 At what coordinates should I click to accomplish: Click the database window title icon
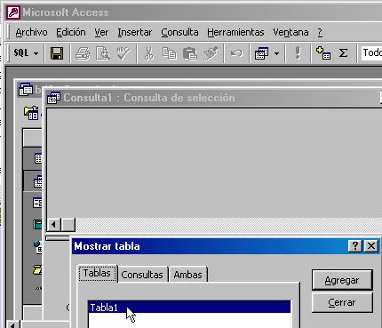tap(26, 90)
